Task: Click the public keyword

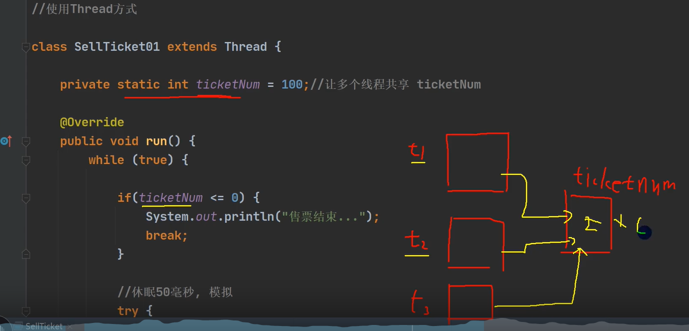Action: [x=81, y=141]
